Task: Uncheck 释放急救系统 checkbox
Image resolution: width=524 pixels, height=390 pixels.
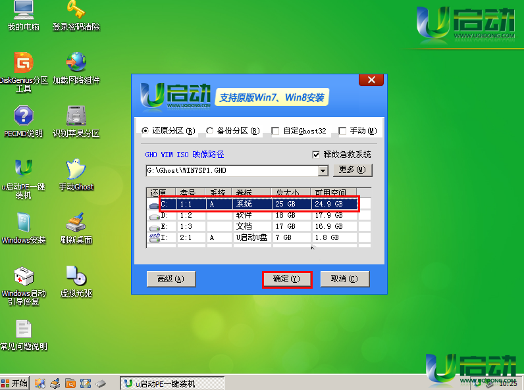Action: [x=316, y=155]
